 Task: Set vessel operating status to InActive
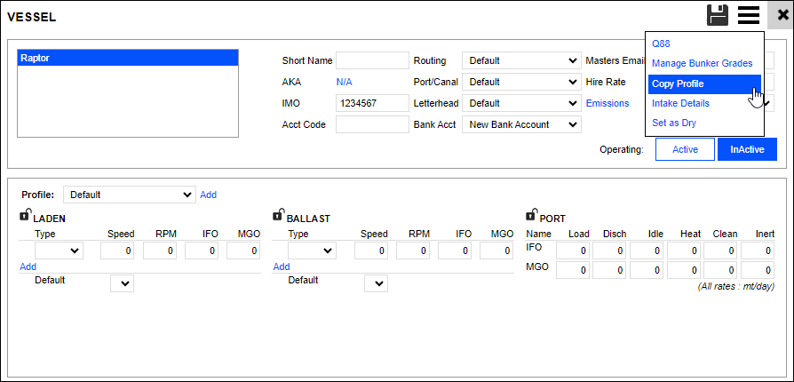pyautogui.click(x=747, y=149)
